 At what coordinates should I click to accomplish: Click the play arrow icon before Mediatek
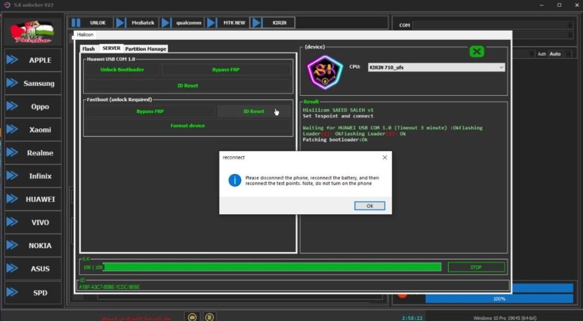(120, 23)
